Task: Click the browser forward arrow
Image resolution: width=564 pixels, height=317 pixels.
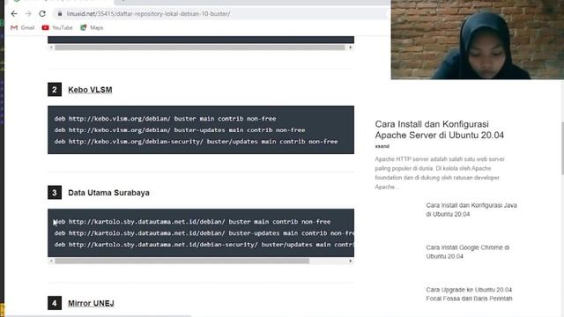Action: coord(28,14)
